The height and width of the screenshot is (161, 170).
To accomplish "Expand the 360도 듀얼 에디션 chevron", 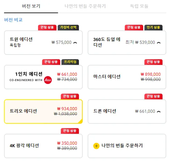I will pos(159,43).
